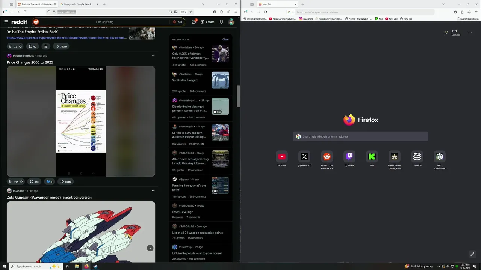481x270 pixels.
Task: Downvote the Price Changes 2000 to 2025 post
Action: [21, 181]
